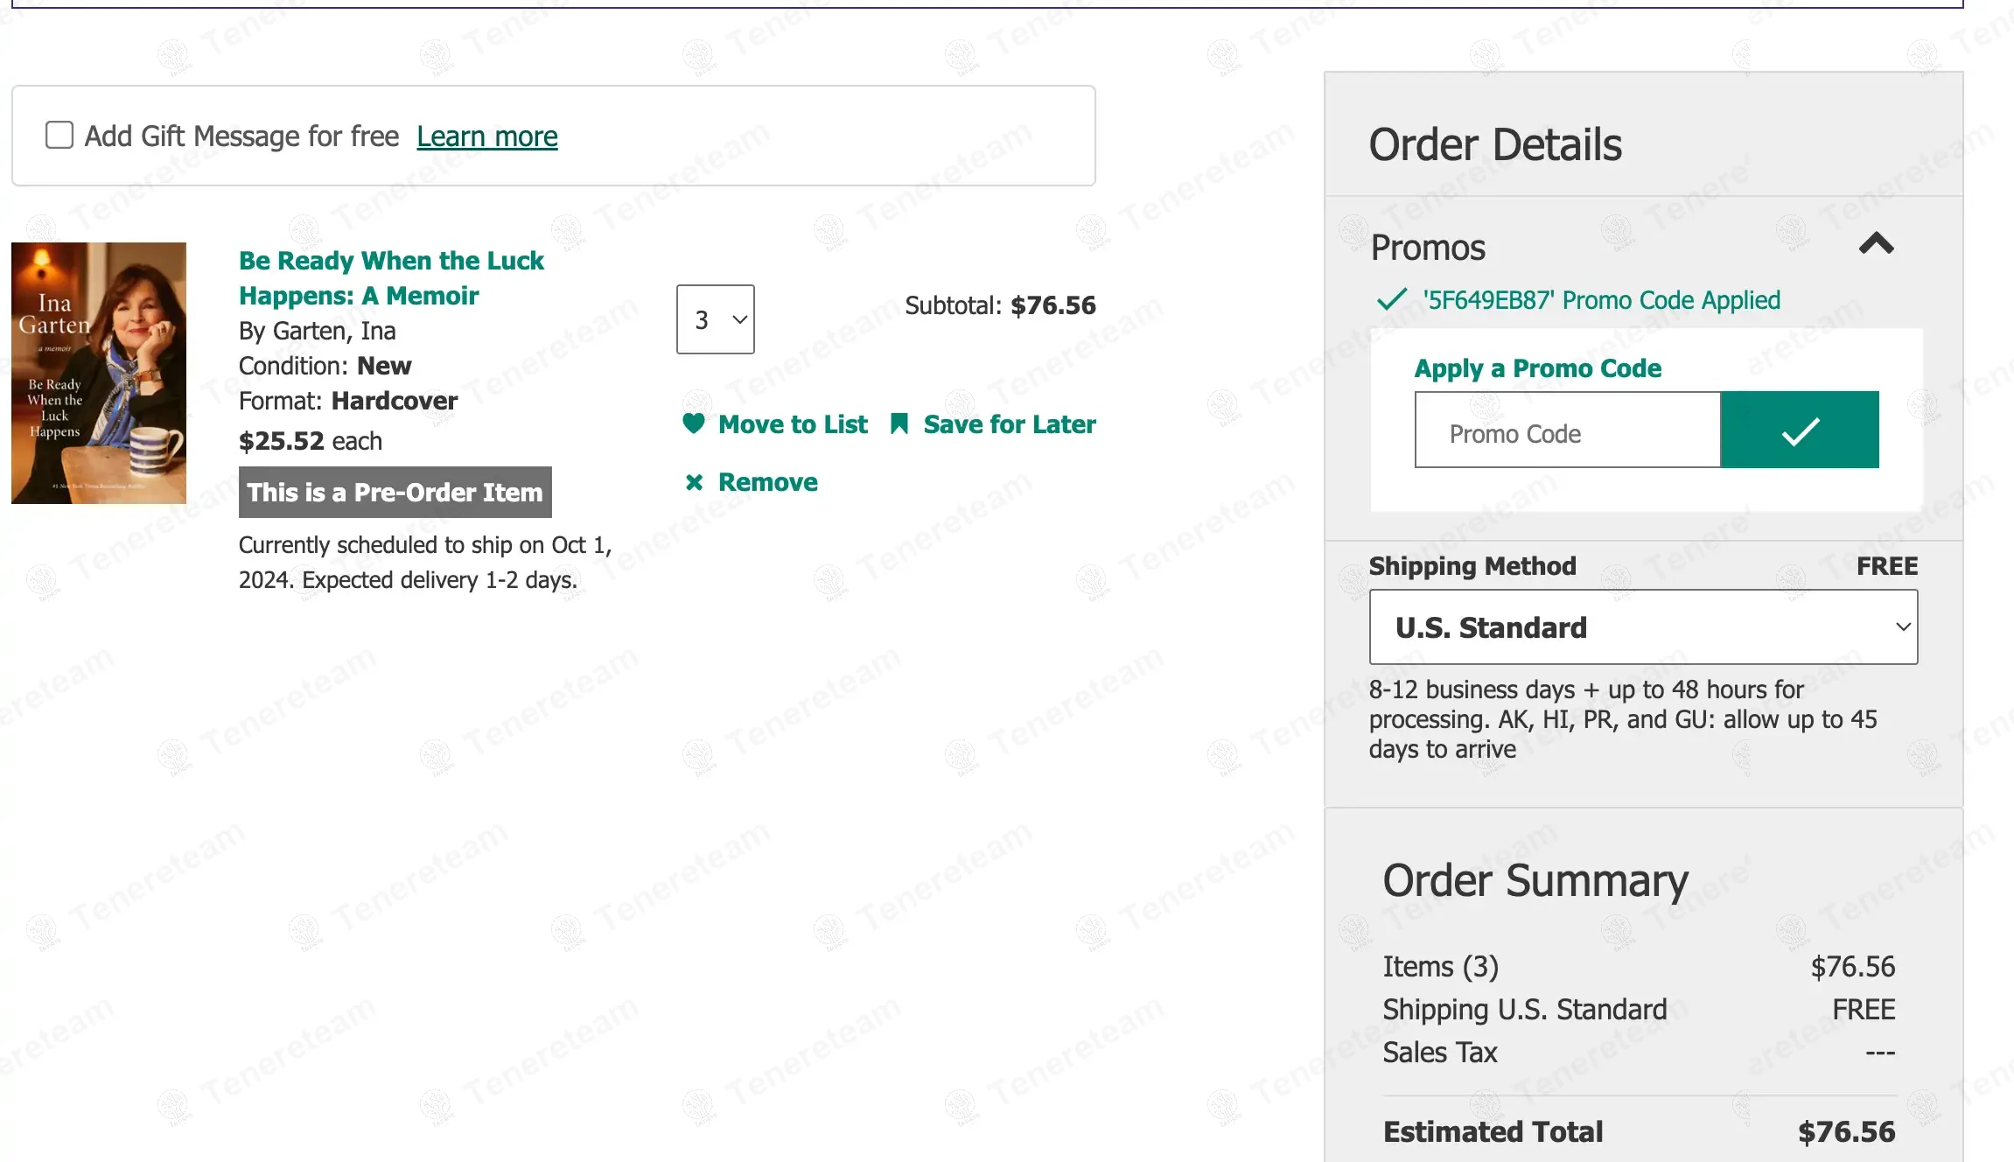Image resolution: width=2014 pixels, height=1162 pixels.
Task: Open the U.S. Standard shipping dropdown
Action: tap(1643, 626)
